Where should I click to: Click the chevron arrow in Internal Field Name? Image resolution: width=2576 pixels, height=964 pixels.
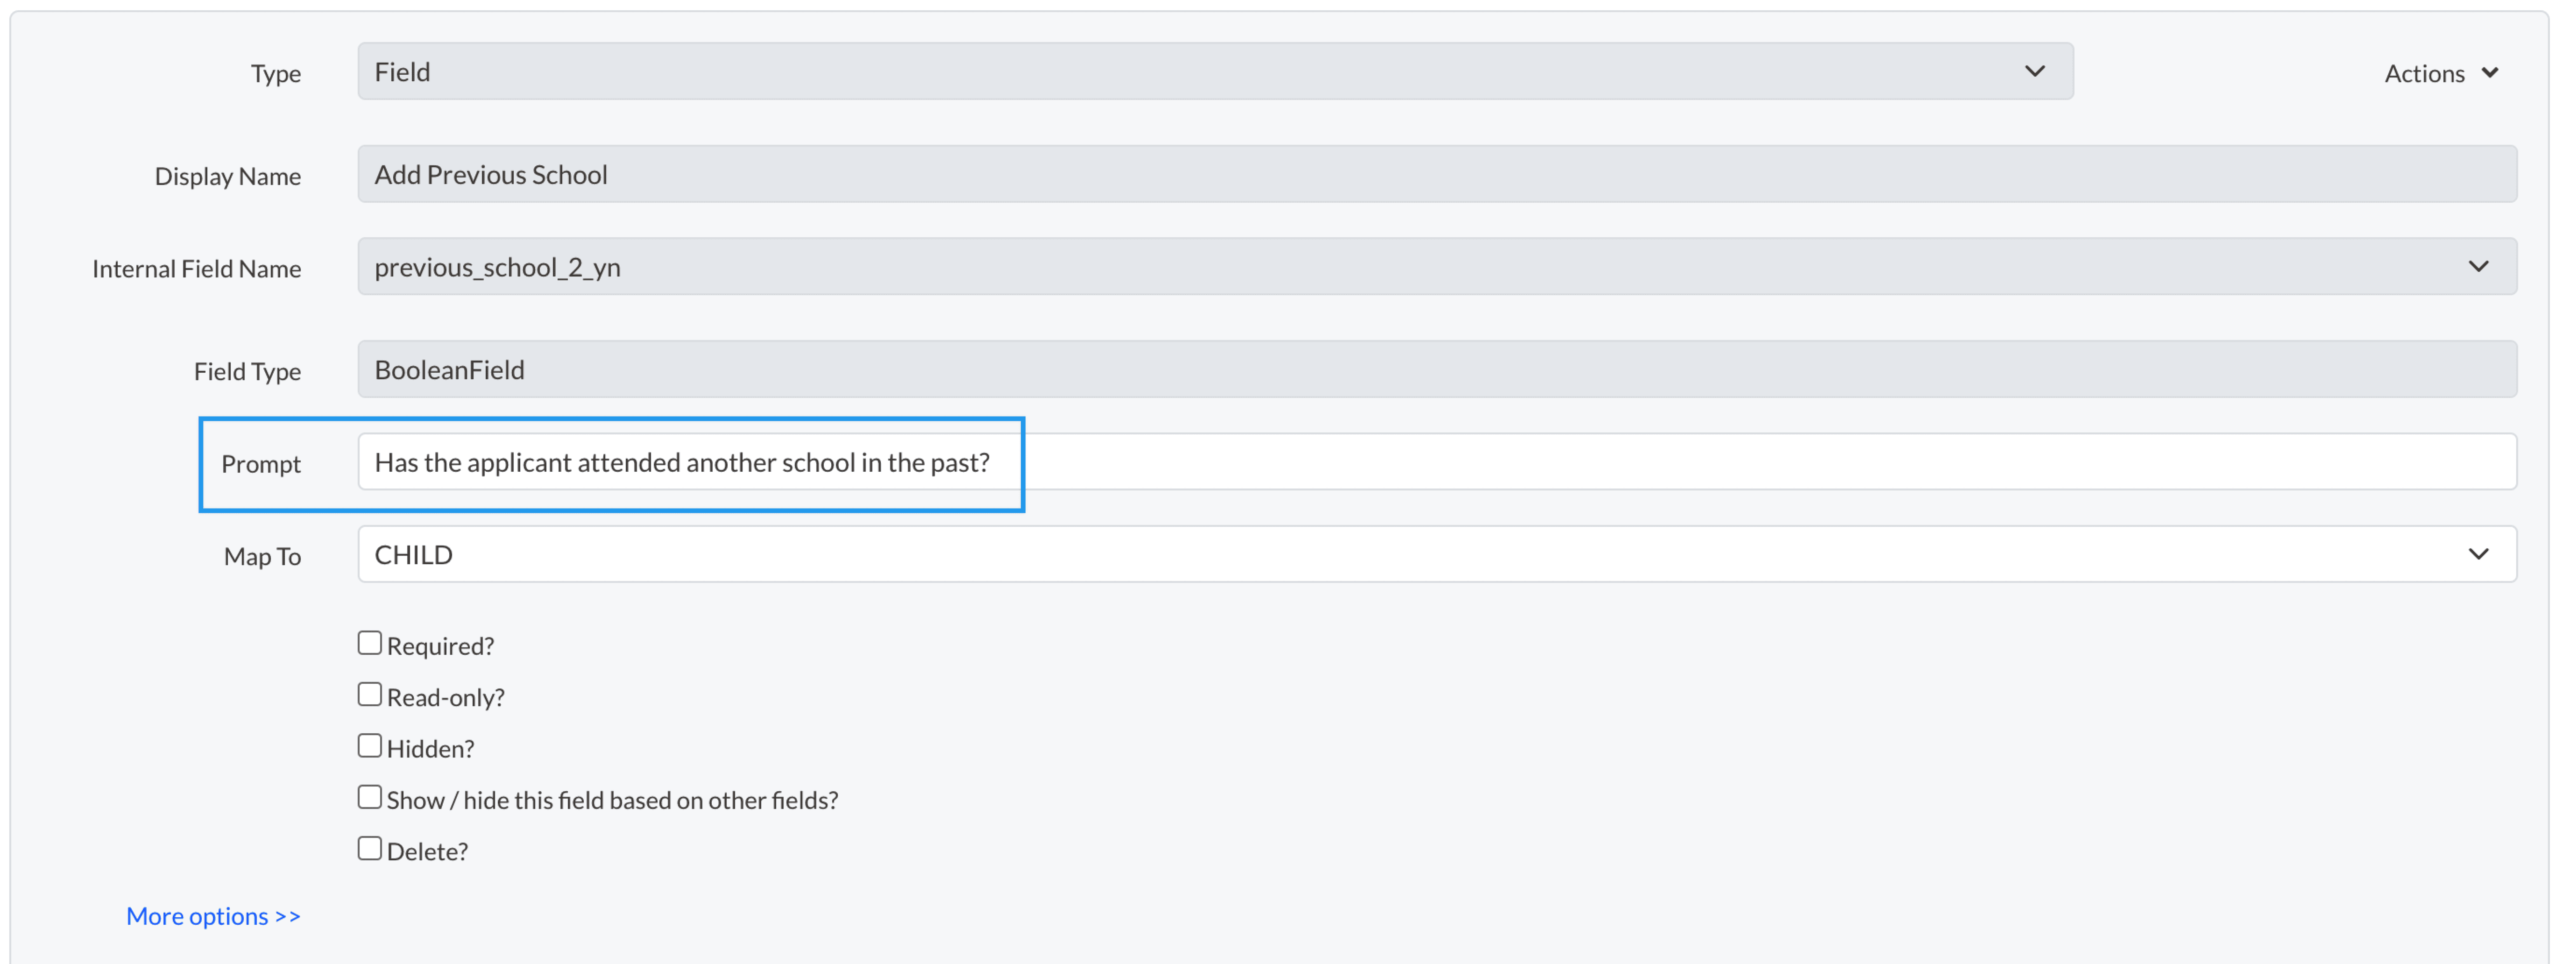2478,267
